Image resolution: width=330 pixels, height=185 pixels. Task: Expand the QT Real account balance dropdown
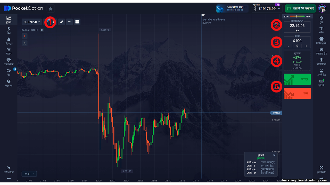click(x=267, y=8)
